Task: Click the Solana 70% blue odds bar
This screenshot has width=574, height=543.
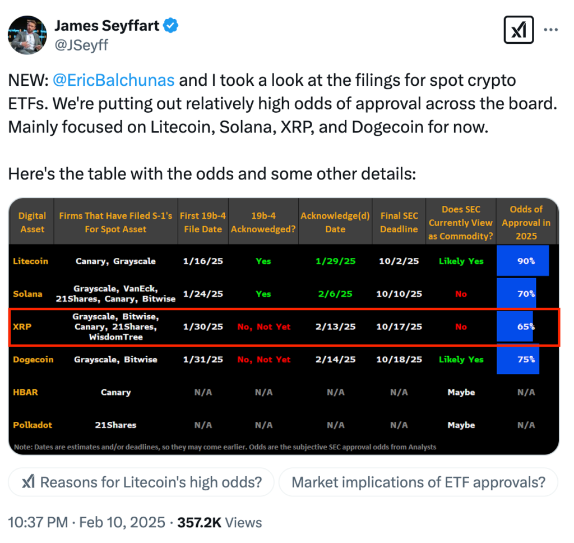Action: [516, 293]
